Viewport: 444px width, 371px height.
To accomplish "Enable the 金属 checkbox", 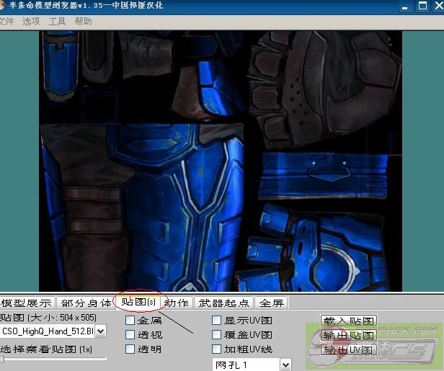I will click(130, 320).
